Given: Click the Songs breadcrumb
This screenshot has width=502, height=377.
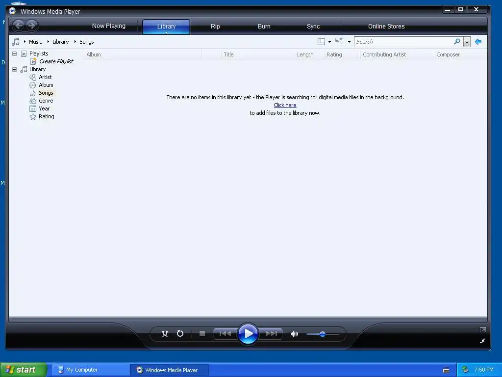Looking at the screenshot, I should pos(86,42).
